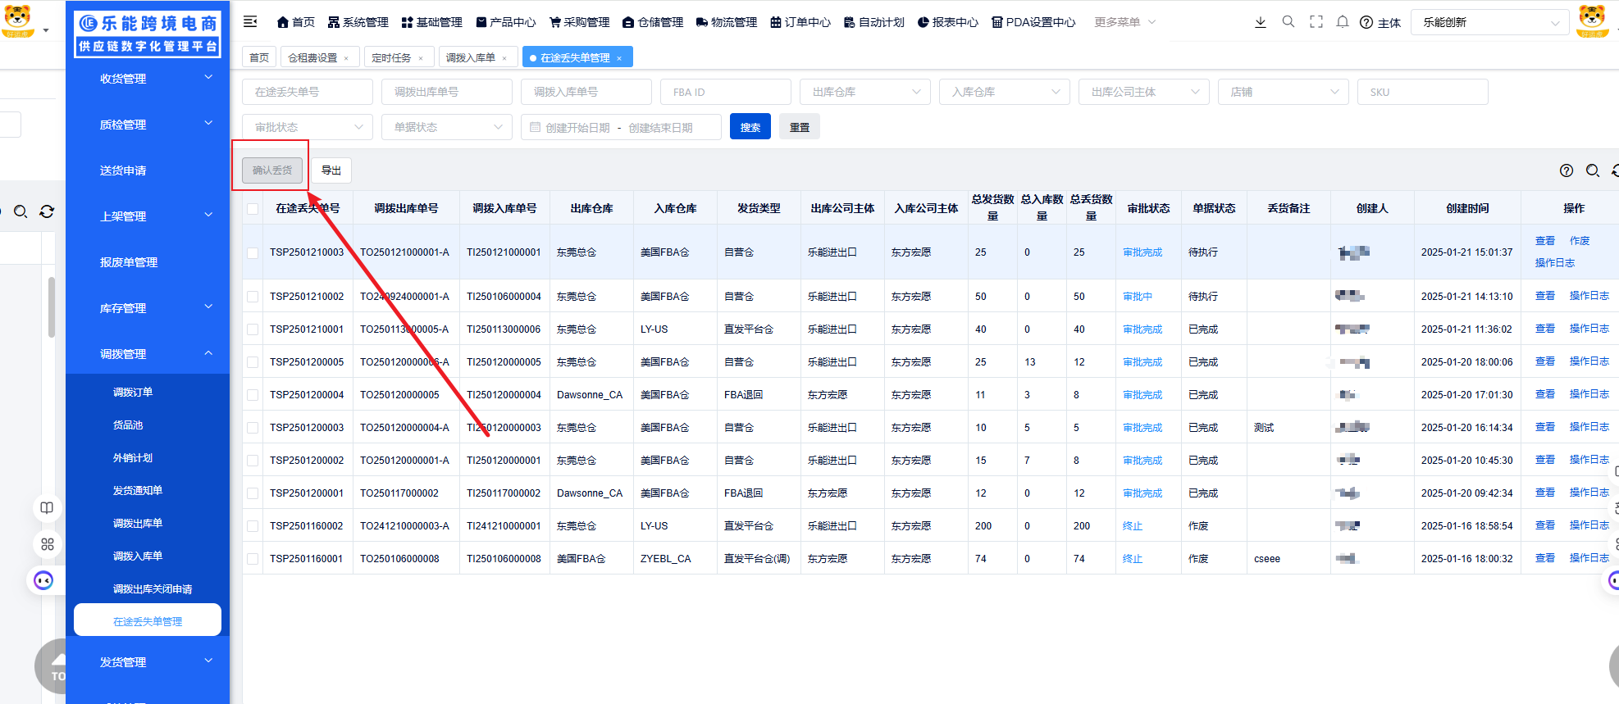Click the 确认丢货 button

click(272, 170)
